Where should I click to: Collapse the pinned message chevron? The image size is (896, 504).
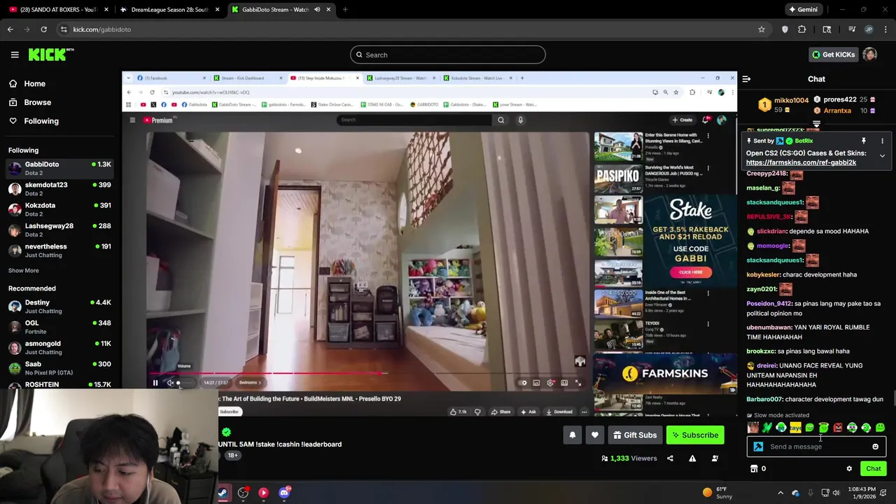pos(882,155)
